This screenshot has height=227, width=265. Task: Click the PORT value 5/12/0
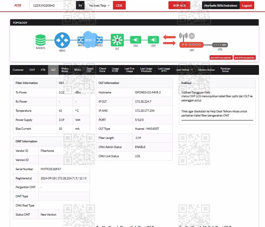tap(139, 120)
